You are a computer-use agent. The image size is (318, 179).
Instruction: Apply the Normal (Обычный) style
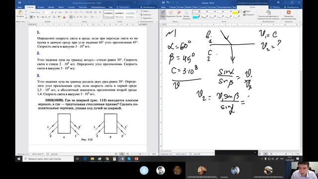tap(109, 14)
